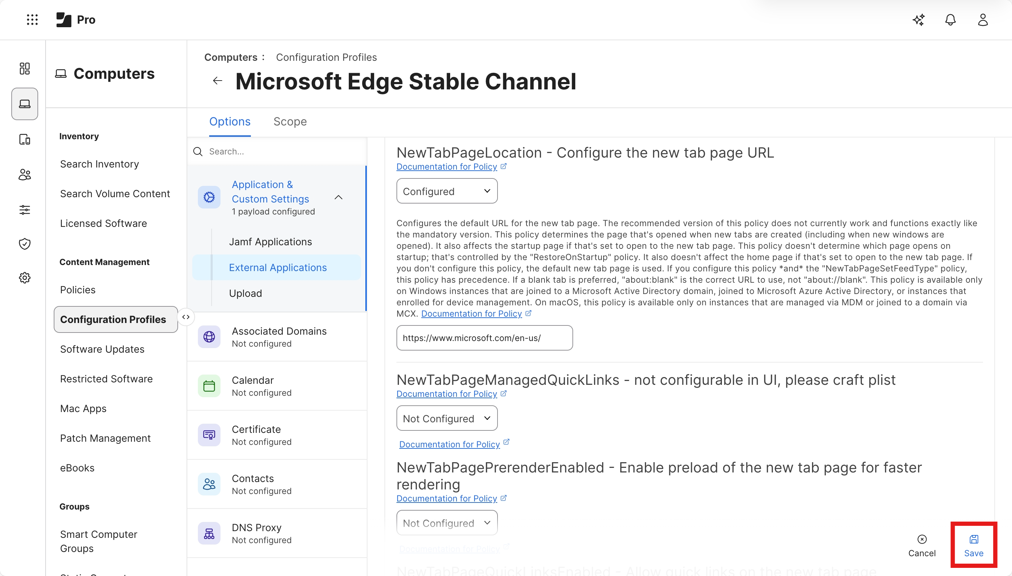Select the Contacts payload
1012x576 pixels.
pos(277,484)
